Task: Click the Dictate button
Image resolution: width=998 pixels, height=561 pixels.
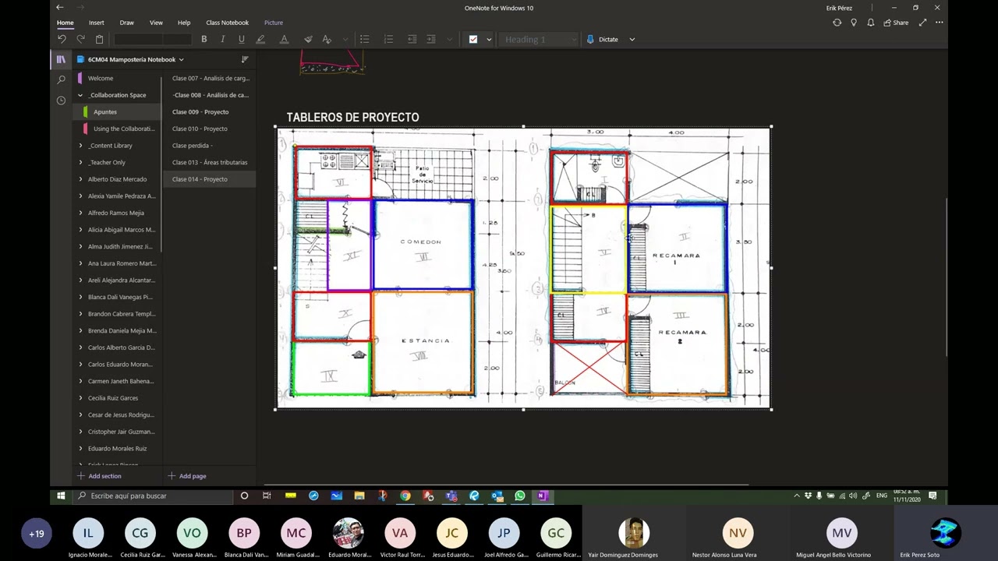Action: [603, 39]
